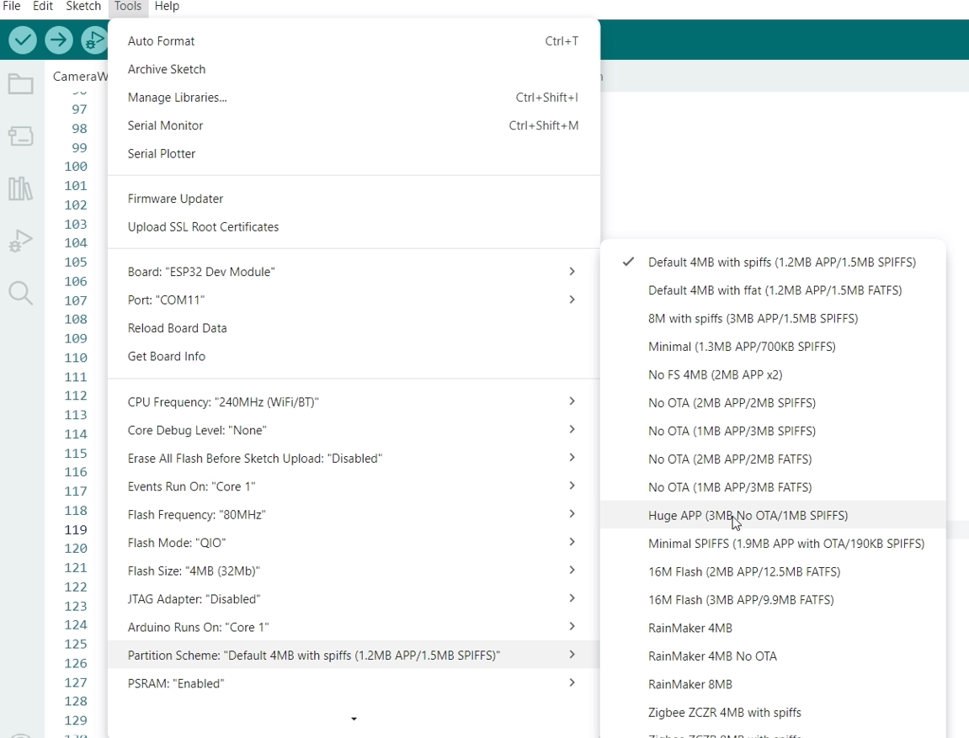
Task: Select Minimal SPIFFS partition scheme option
Action: click(785, 544)
